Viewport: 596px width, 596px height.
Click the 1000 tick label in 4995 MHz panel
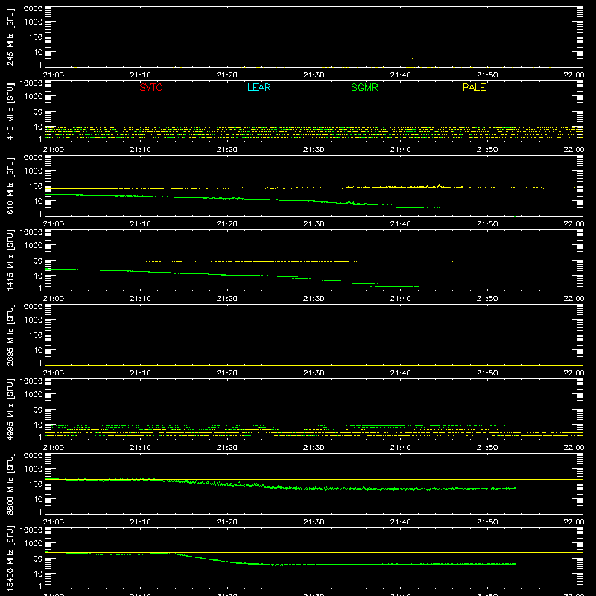tap(34, 395)
